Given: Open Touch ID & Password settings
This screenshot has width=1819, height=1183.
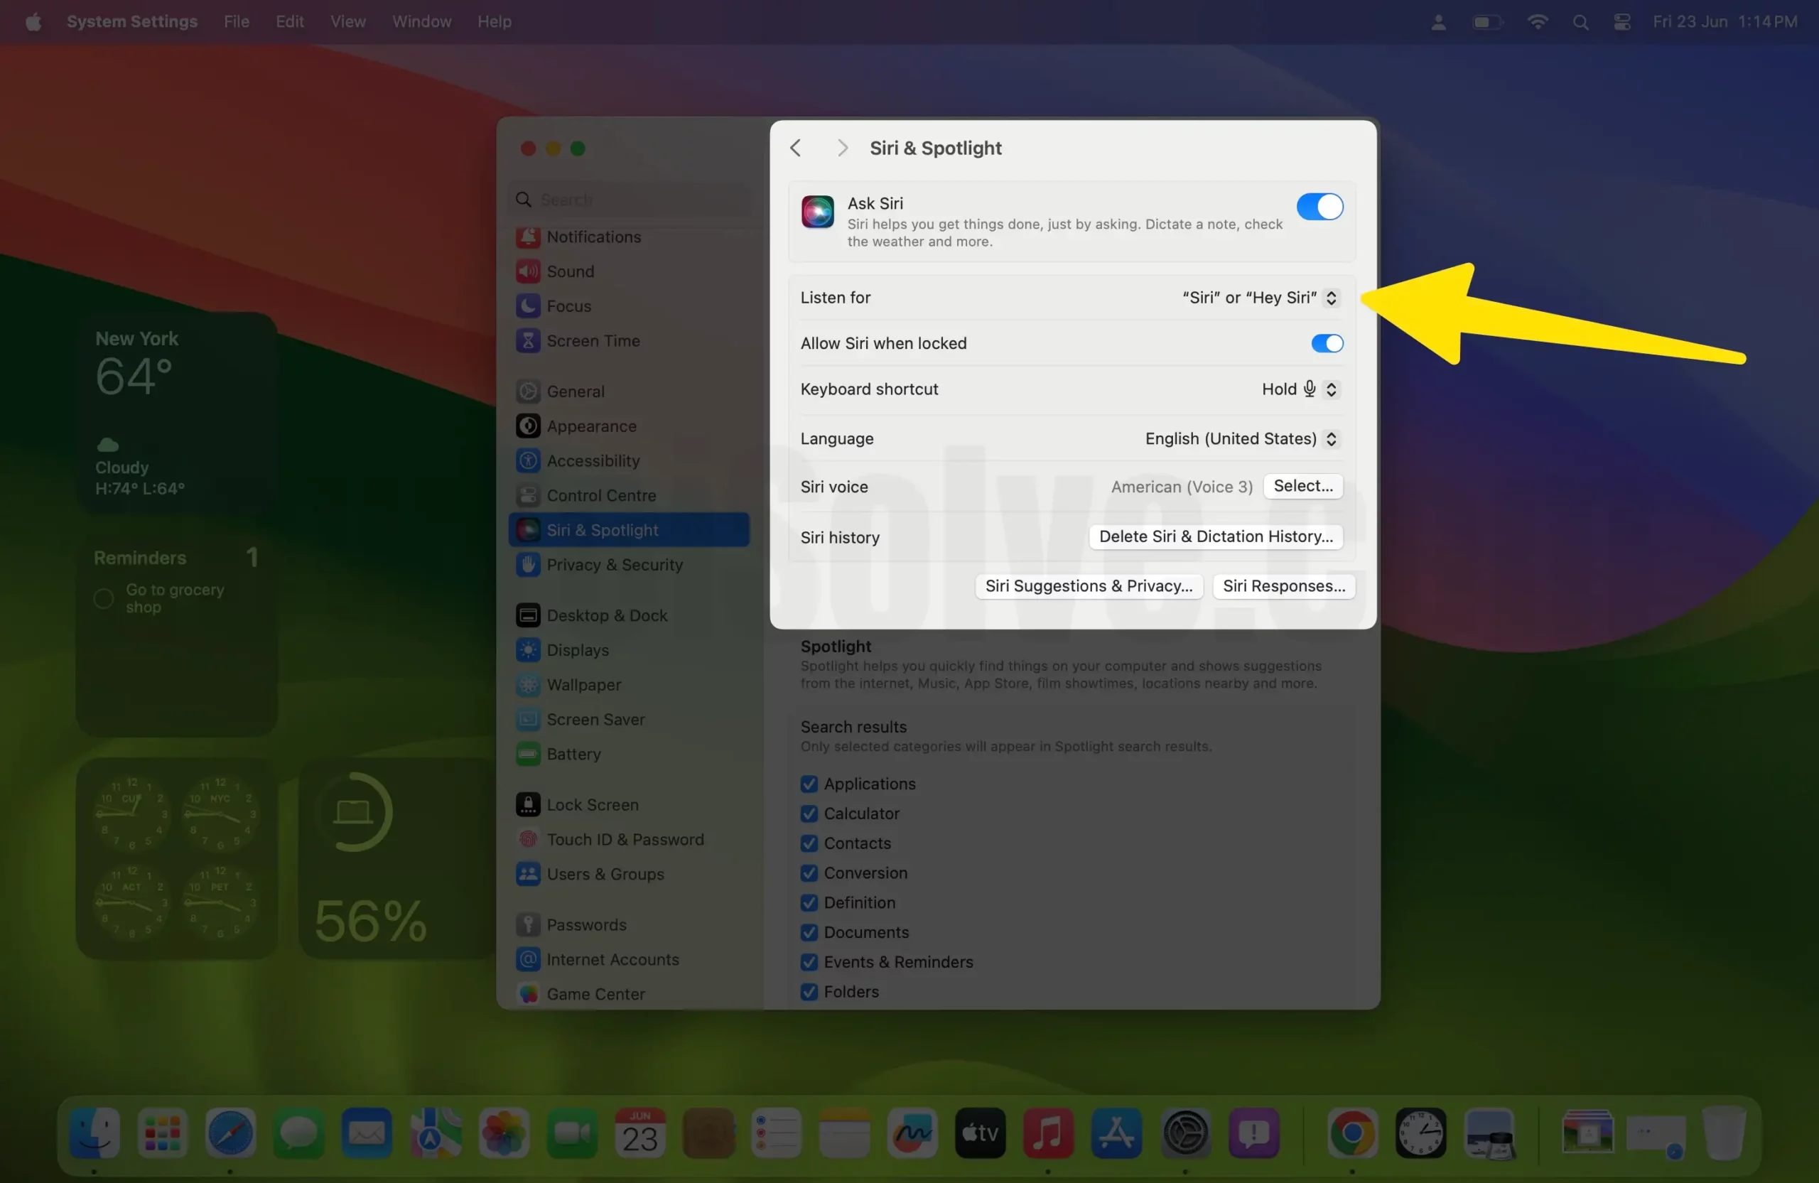Looking at the screenshot, I should tap(628, 839).
